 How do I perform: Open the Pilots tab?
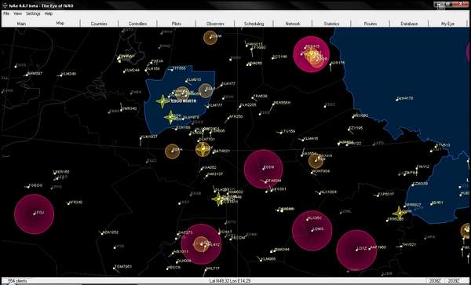coord(177,24)
